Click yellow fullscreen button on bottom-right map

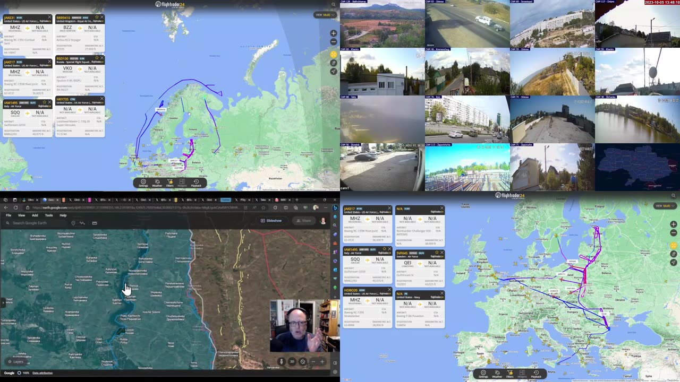pyautogui.click(x=674, y=246)
